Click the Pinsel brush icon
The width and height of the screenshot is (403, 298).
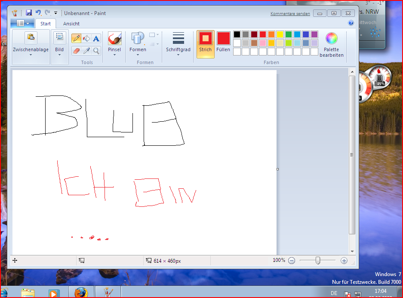coord(114,39)
